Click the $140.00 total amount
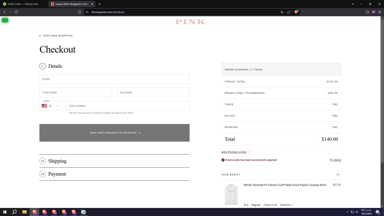Screen dimensions: 384x216 coord(330,139)
